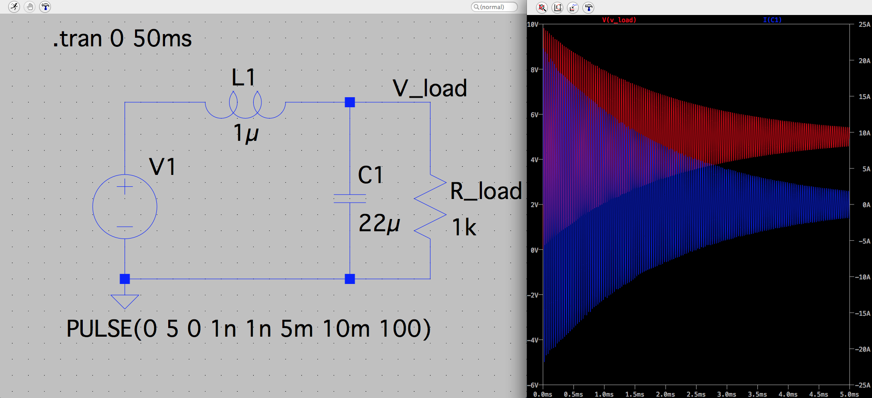
Task: Click the V_load net label
Action: pos(430,88)
